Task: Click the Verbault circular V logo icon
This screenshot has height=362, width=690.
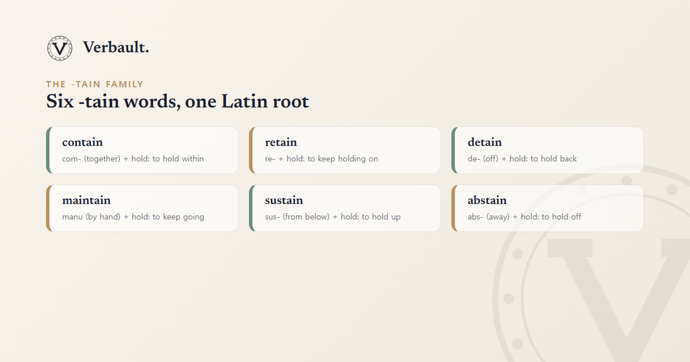Action: click(60, 48)
